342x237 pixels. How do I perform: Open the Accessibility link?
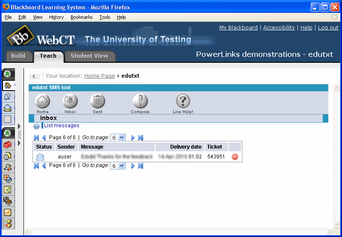(x=279, y=28)
